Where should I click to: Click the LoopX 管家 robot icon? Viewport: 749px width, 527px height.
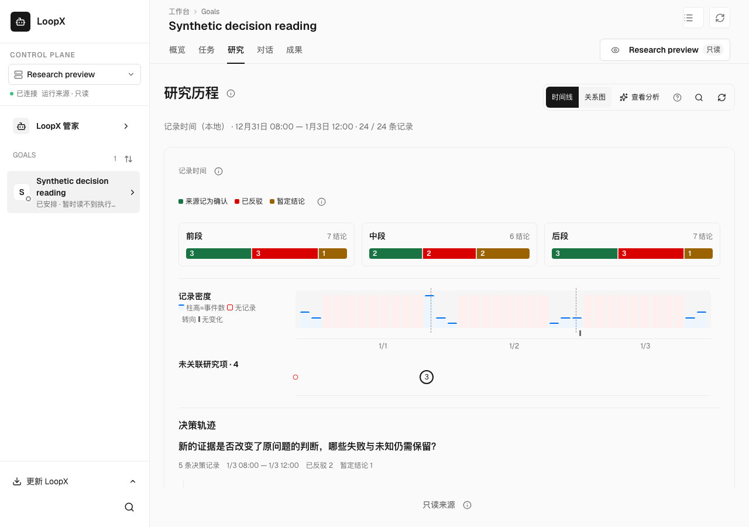coord(21,126)
